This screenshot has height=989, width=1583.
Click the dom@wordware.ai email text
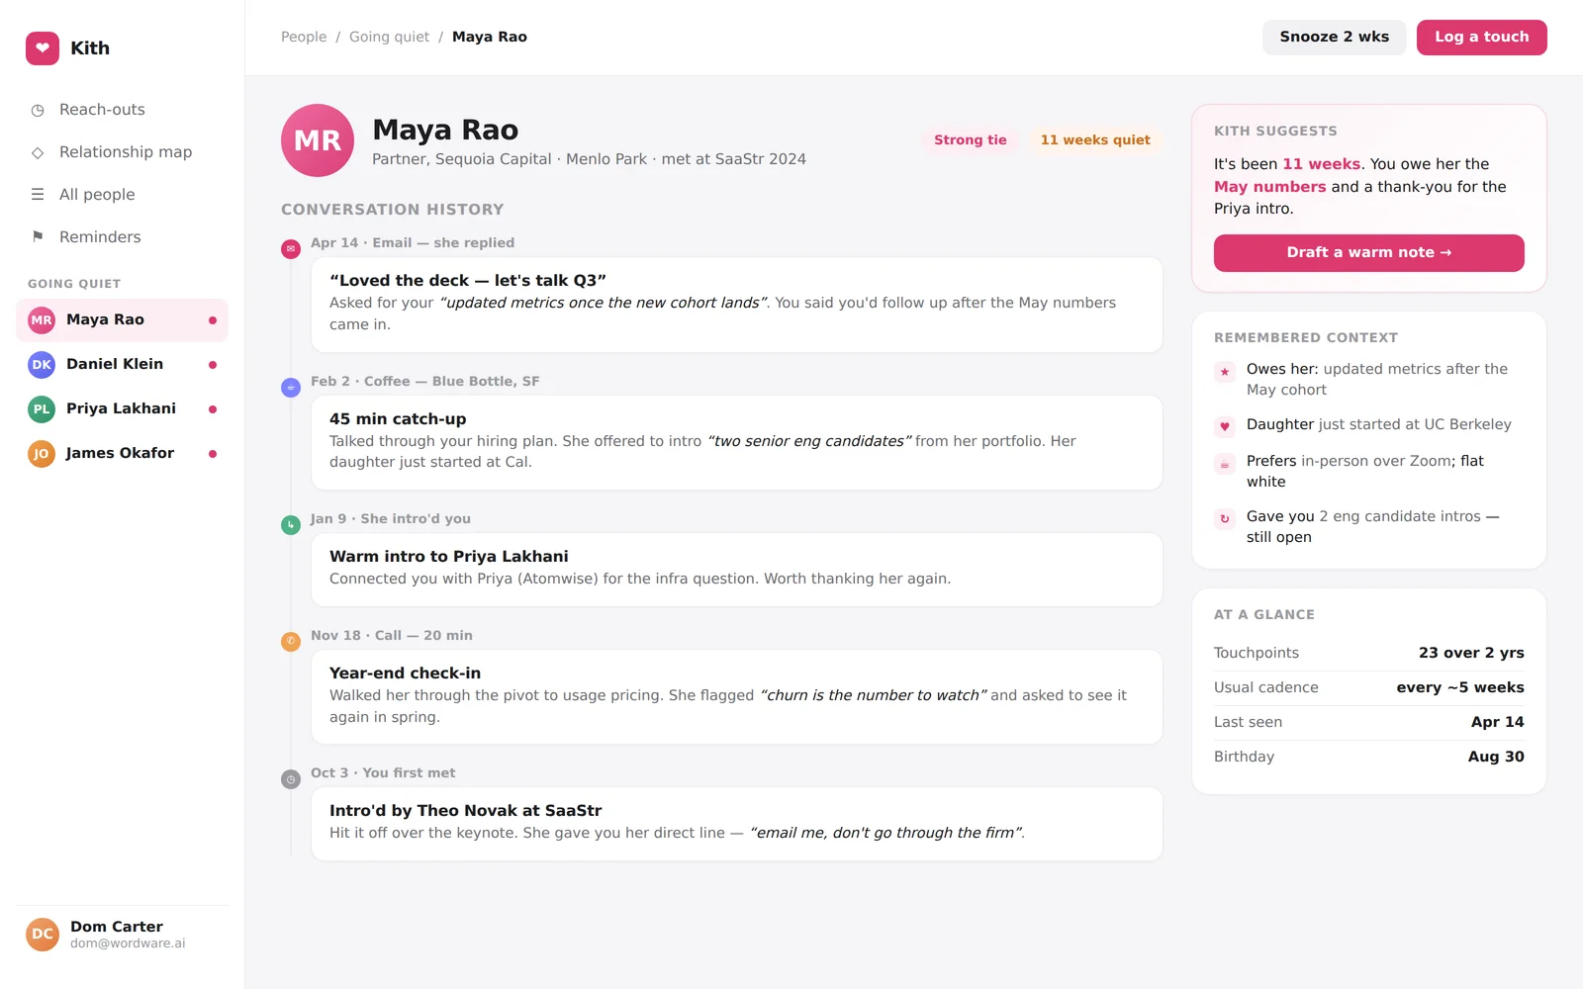128,944
